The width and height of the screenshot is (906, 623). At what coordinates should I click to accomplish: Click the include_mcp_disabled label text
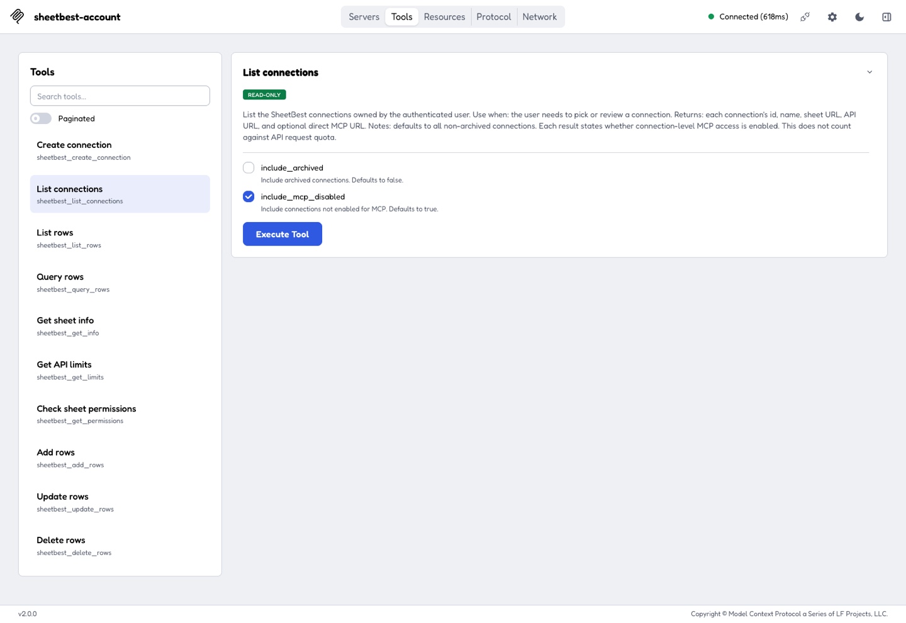[303, 197]
